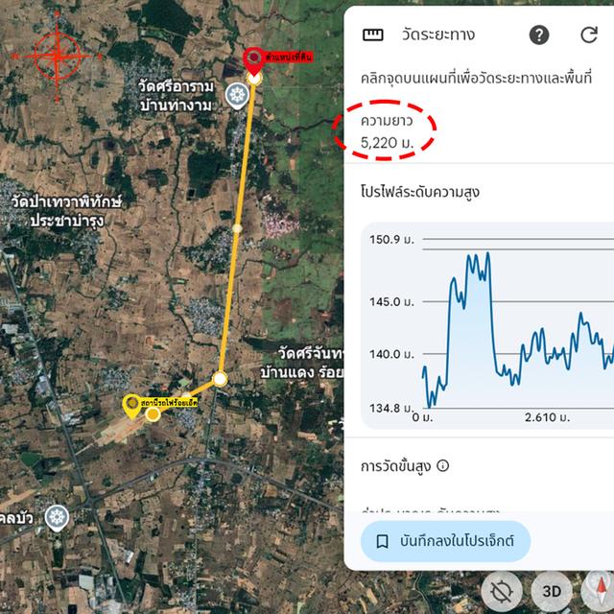Screen dimensions: 614x614
Task: Toggle the disabled location tracking button
Action: tap(501, 591)
